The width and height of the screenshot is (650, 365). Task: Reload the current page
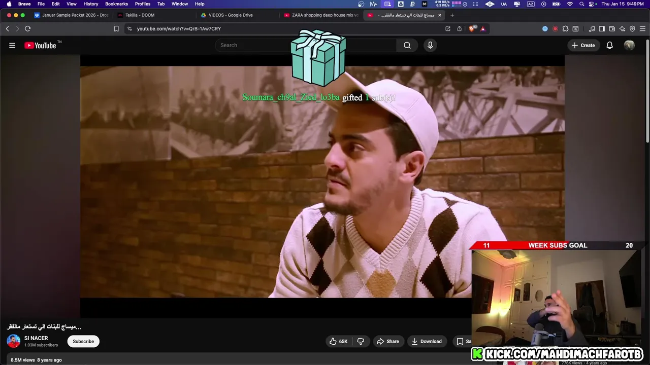[x=27, y=29]
